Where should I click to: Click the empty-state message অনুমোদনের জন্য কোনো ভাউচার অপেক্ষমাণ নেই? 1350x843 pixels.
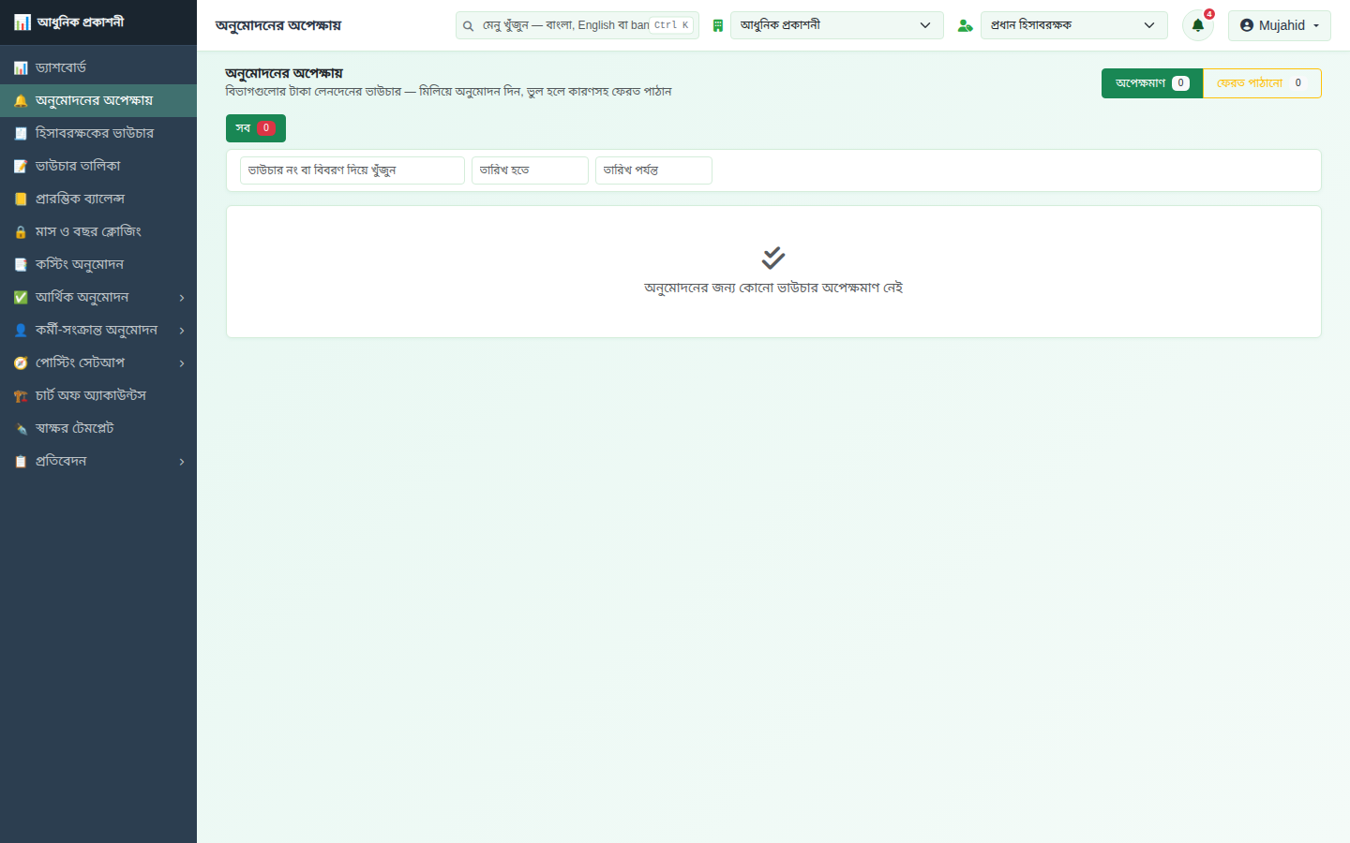click(773, 288)
